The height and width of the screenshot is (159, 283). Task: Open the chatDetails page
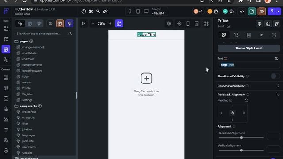click(x=29, y=53)
